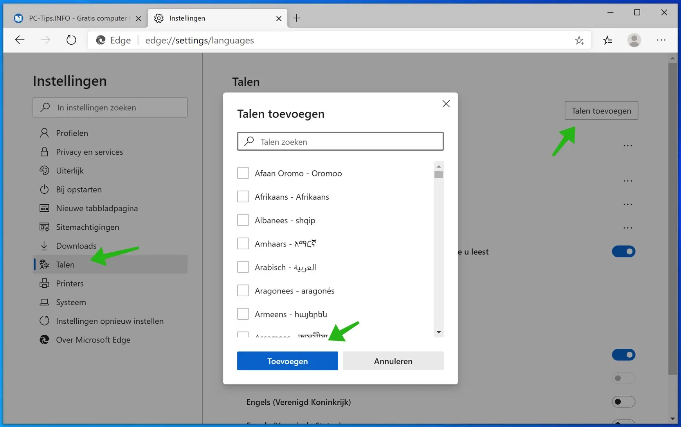The height and width of the screenshot is (427, 681).
Task: Click the Systeem laptop icon in sidebar
Action: pos(44,302)
